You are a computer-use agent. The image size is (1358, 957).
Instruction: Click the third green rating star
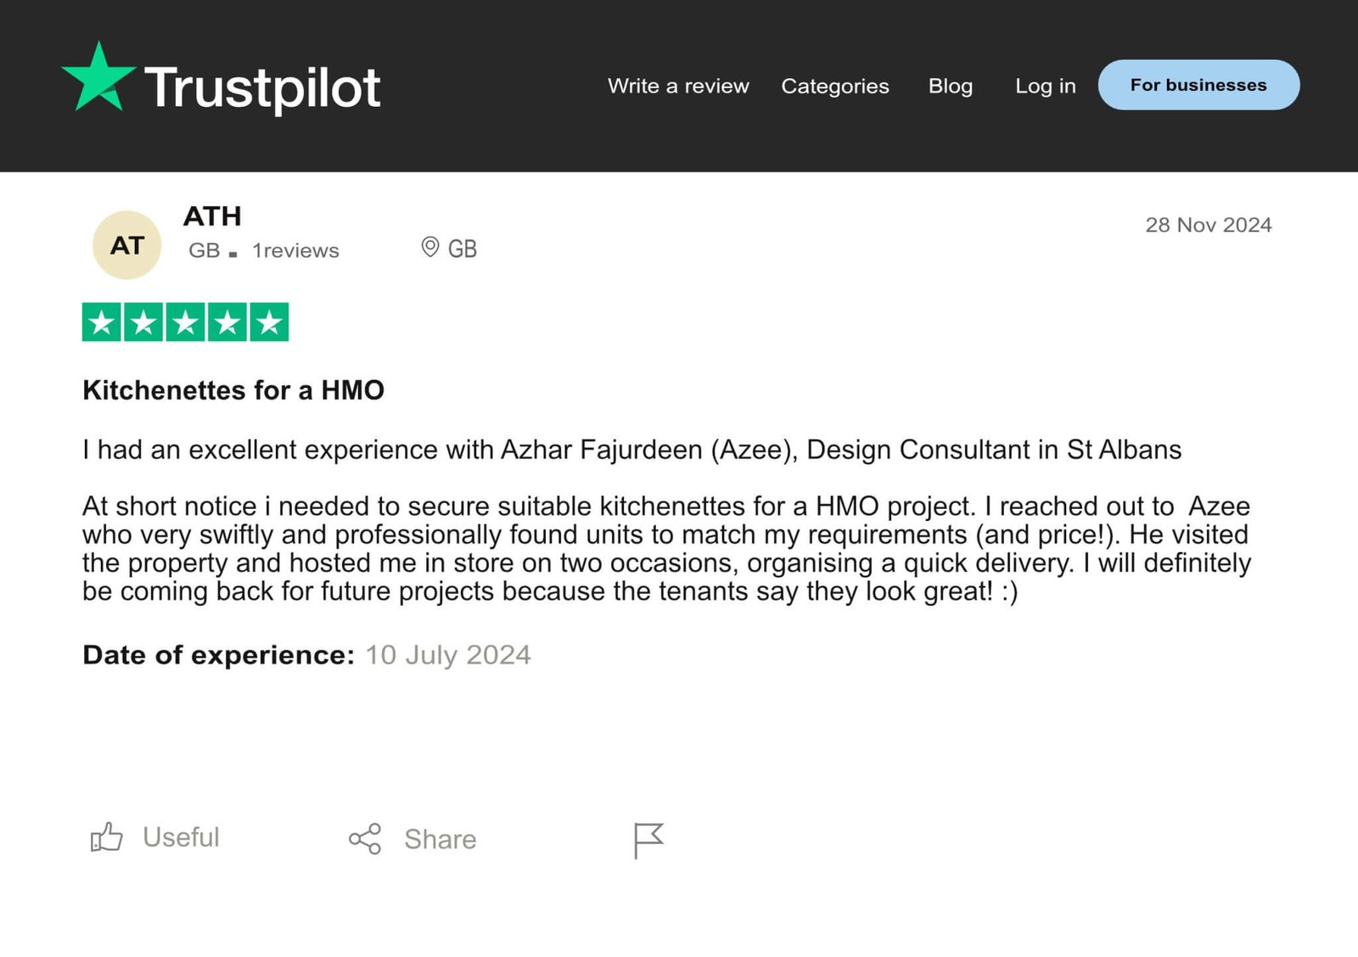pyautogui.click(x=185, y=322)
